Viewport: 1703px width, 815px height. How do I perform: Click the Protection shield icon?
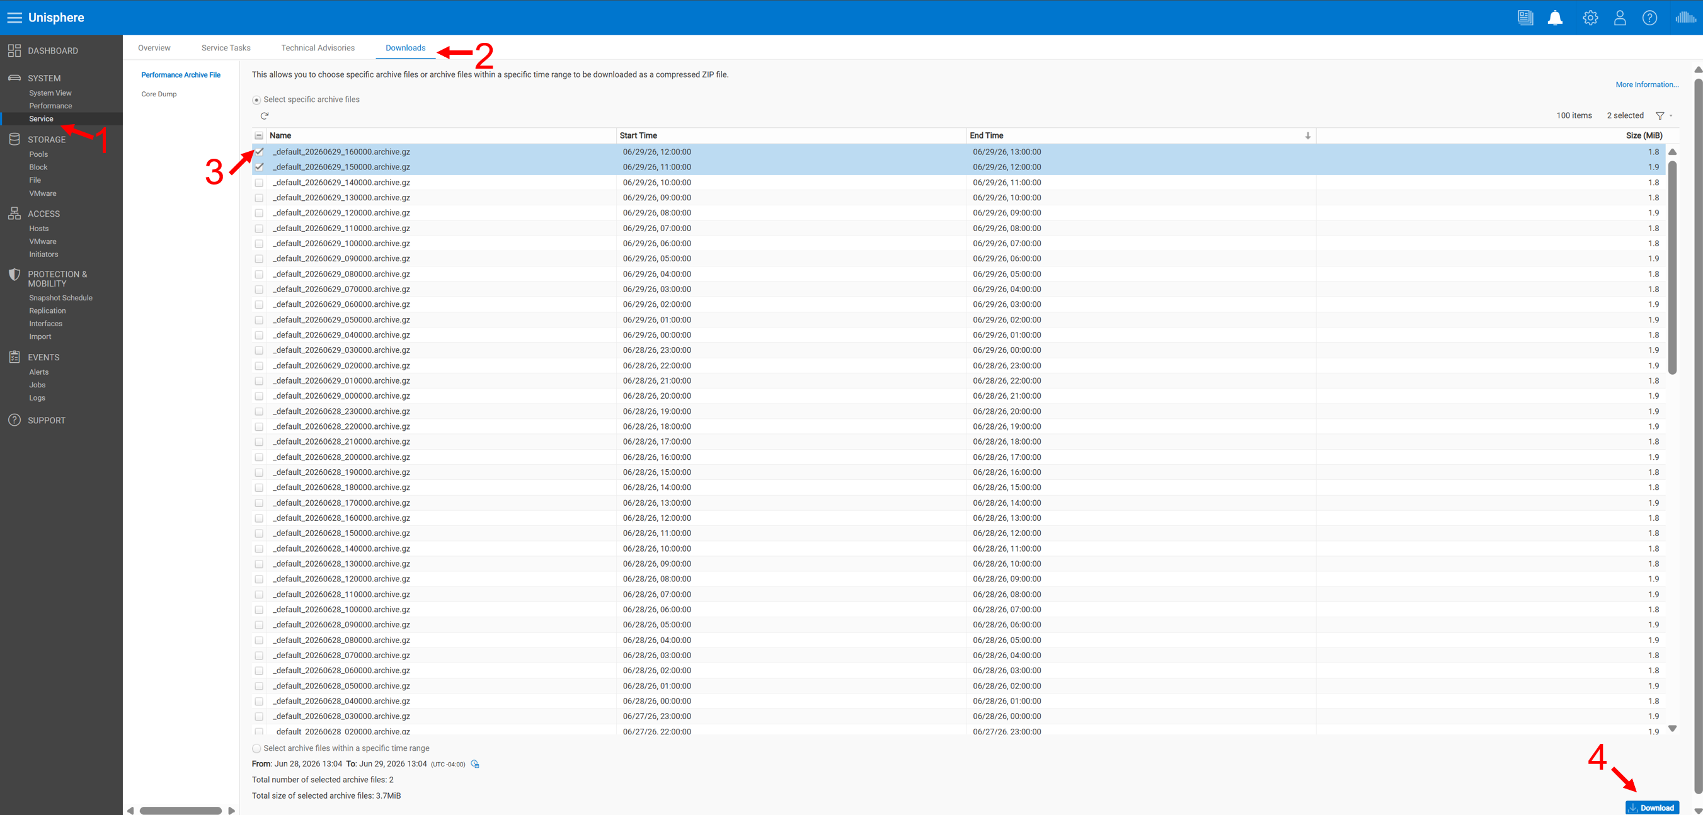14,275
